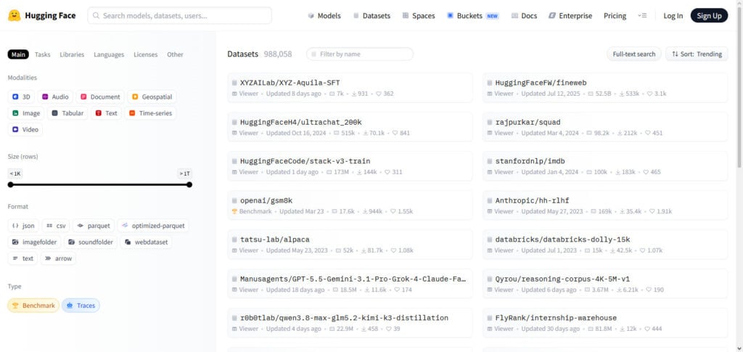This screenshot has height=352, width=743.
Task: Filter by csv format
Action: (x=56, y=226)
